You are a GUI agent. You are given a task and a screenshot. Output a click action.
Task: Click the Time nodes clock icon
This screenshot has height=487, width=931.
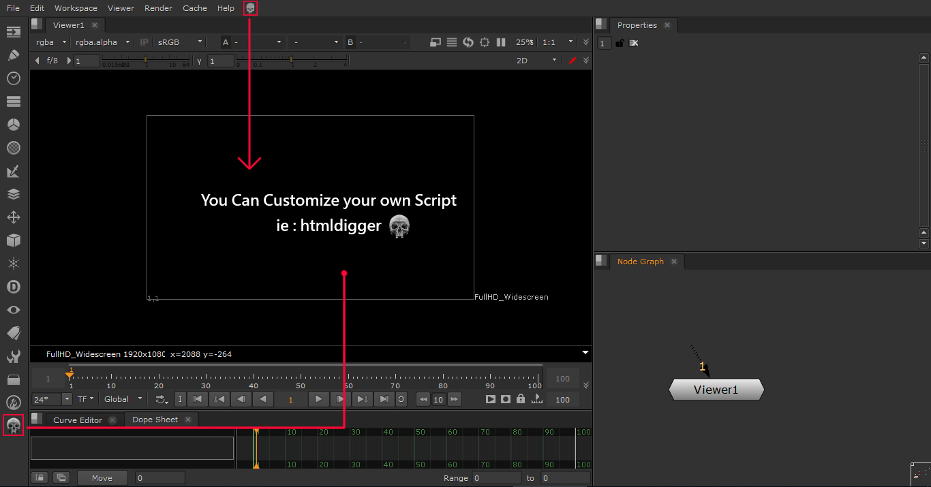tap(13, 78)
